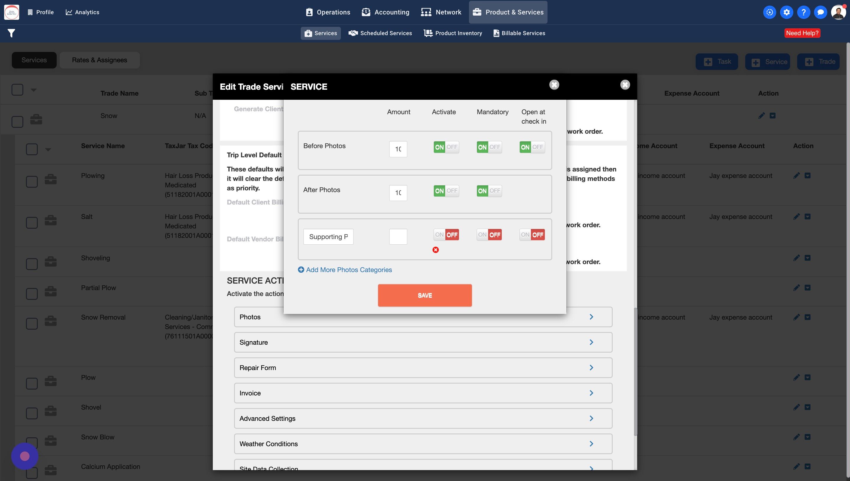Click the filter funnel icon
The height and width of the screenshot is (481, 850).
coord(11,33)
